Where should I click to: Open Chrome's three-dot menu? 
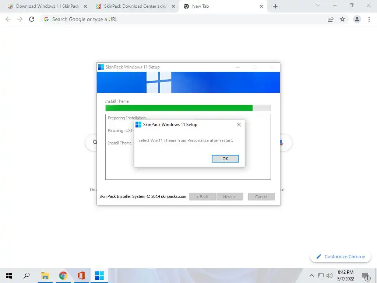point(369,19)
